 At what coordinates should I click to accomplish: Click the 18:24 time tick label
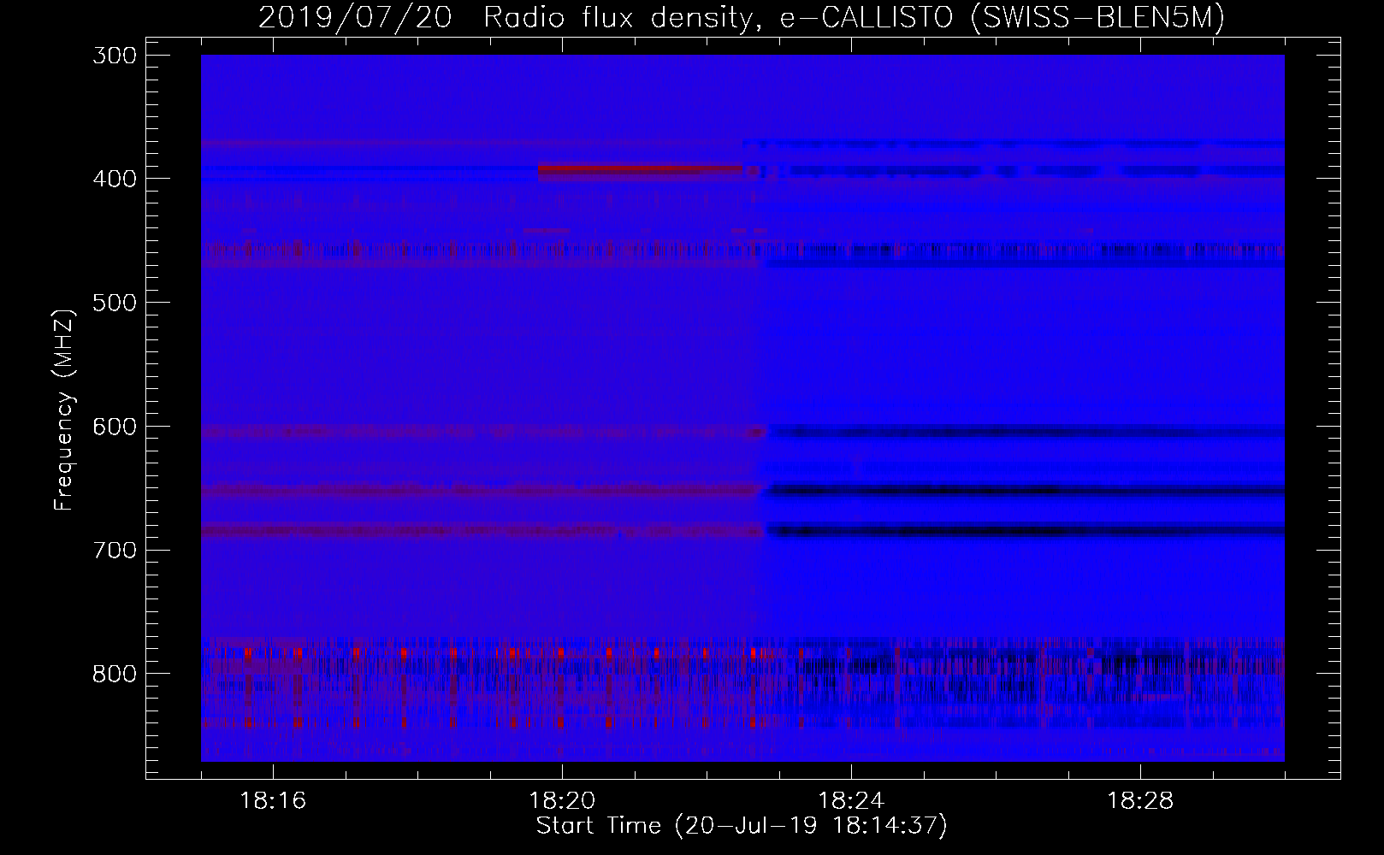click(x=851, y=801)
